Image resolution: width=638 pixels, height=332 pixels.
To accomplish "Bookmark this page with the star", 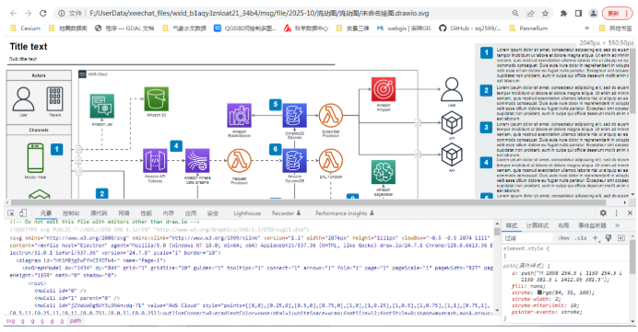I will click(545, 14).
